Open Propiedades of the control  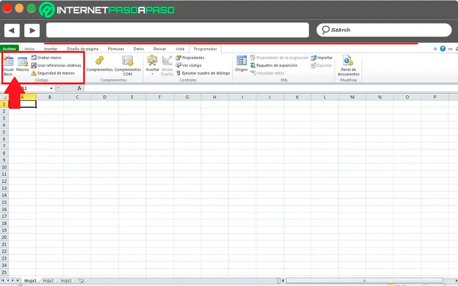pyautogui.click(x=190, y=58)
